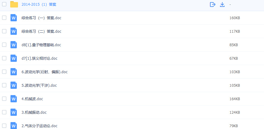264x129 pixels.
Task: Click the share icon on the folder row
Action: [213, 4]
